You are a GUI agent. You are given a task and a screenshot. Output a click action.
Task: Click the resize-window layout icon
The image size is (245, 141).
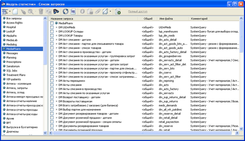coord(105,11)
